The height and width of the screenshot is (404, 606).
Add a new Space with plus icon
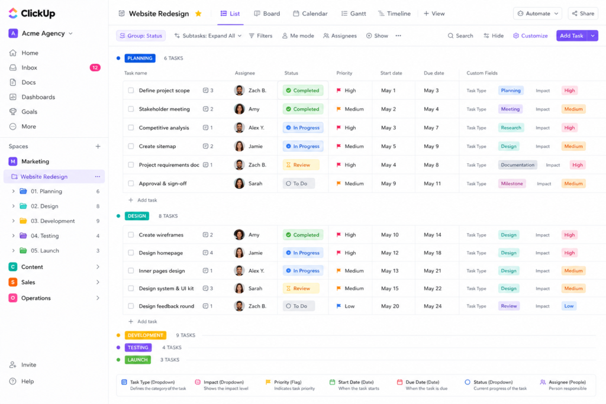pos(98,146)
